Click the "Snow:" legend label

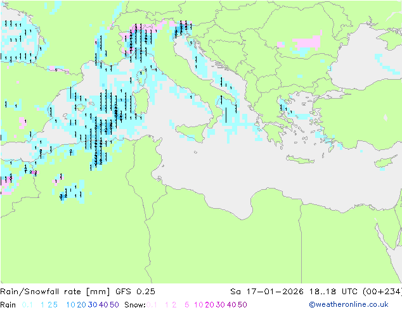135,305
